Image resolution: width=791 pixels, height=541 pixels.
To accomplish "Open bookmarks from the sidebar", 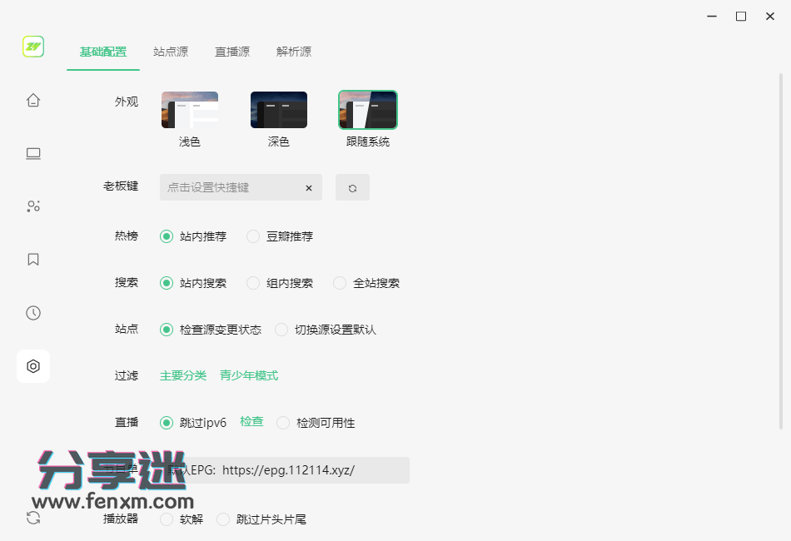I will [33, 259].
